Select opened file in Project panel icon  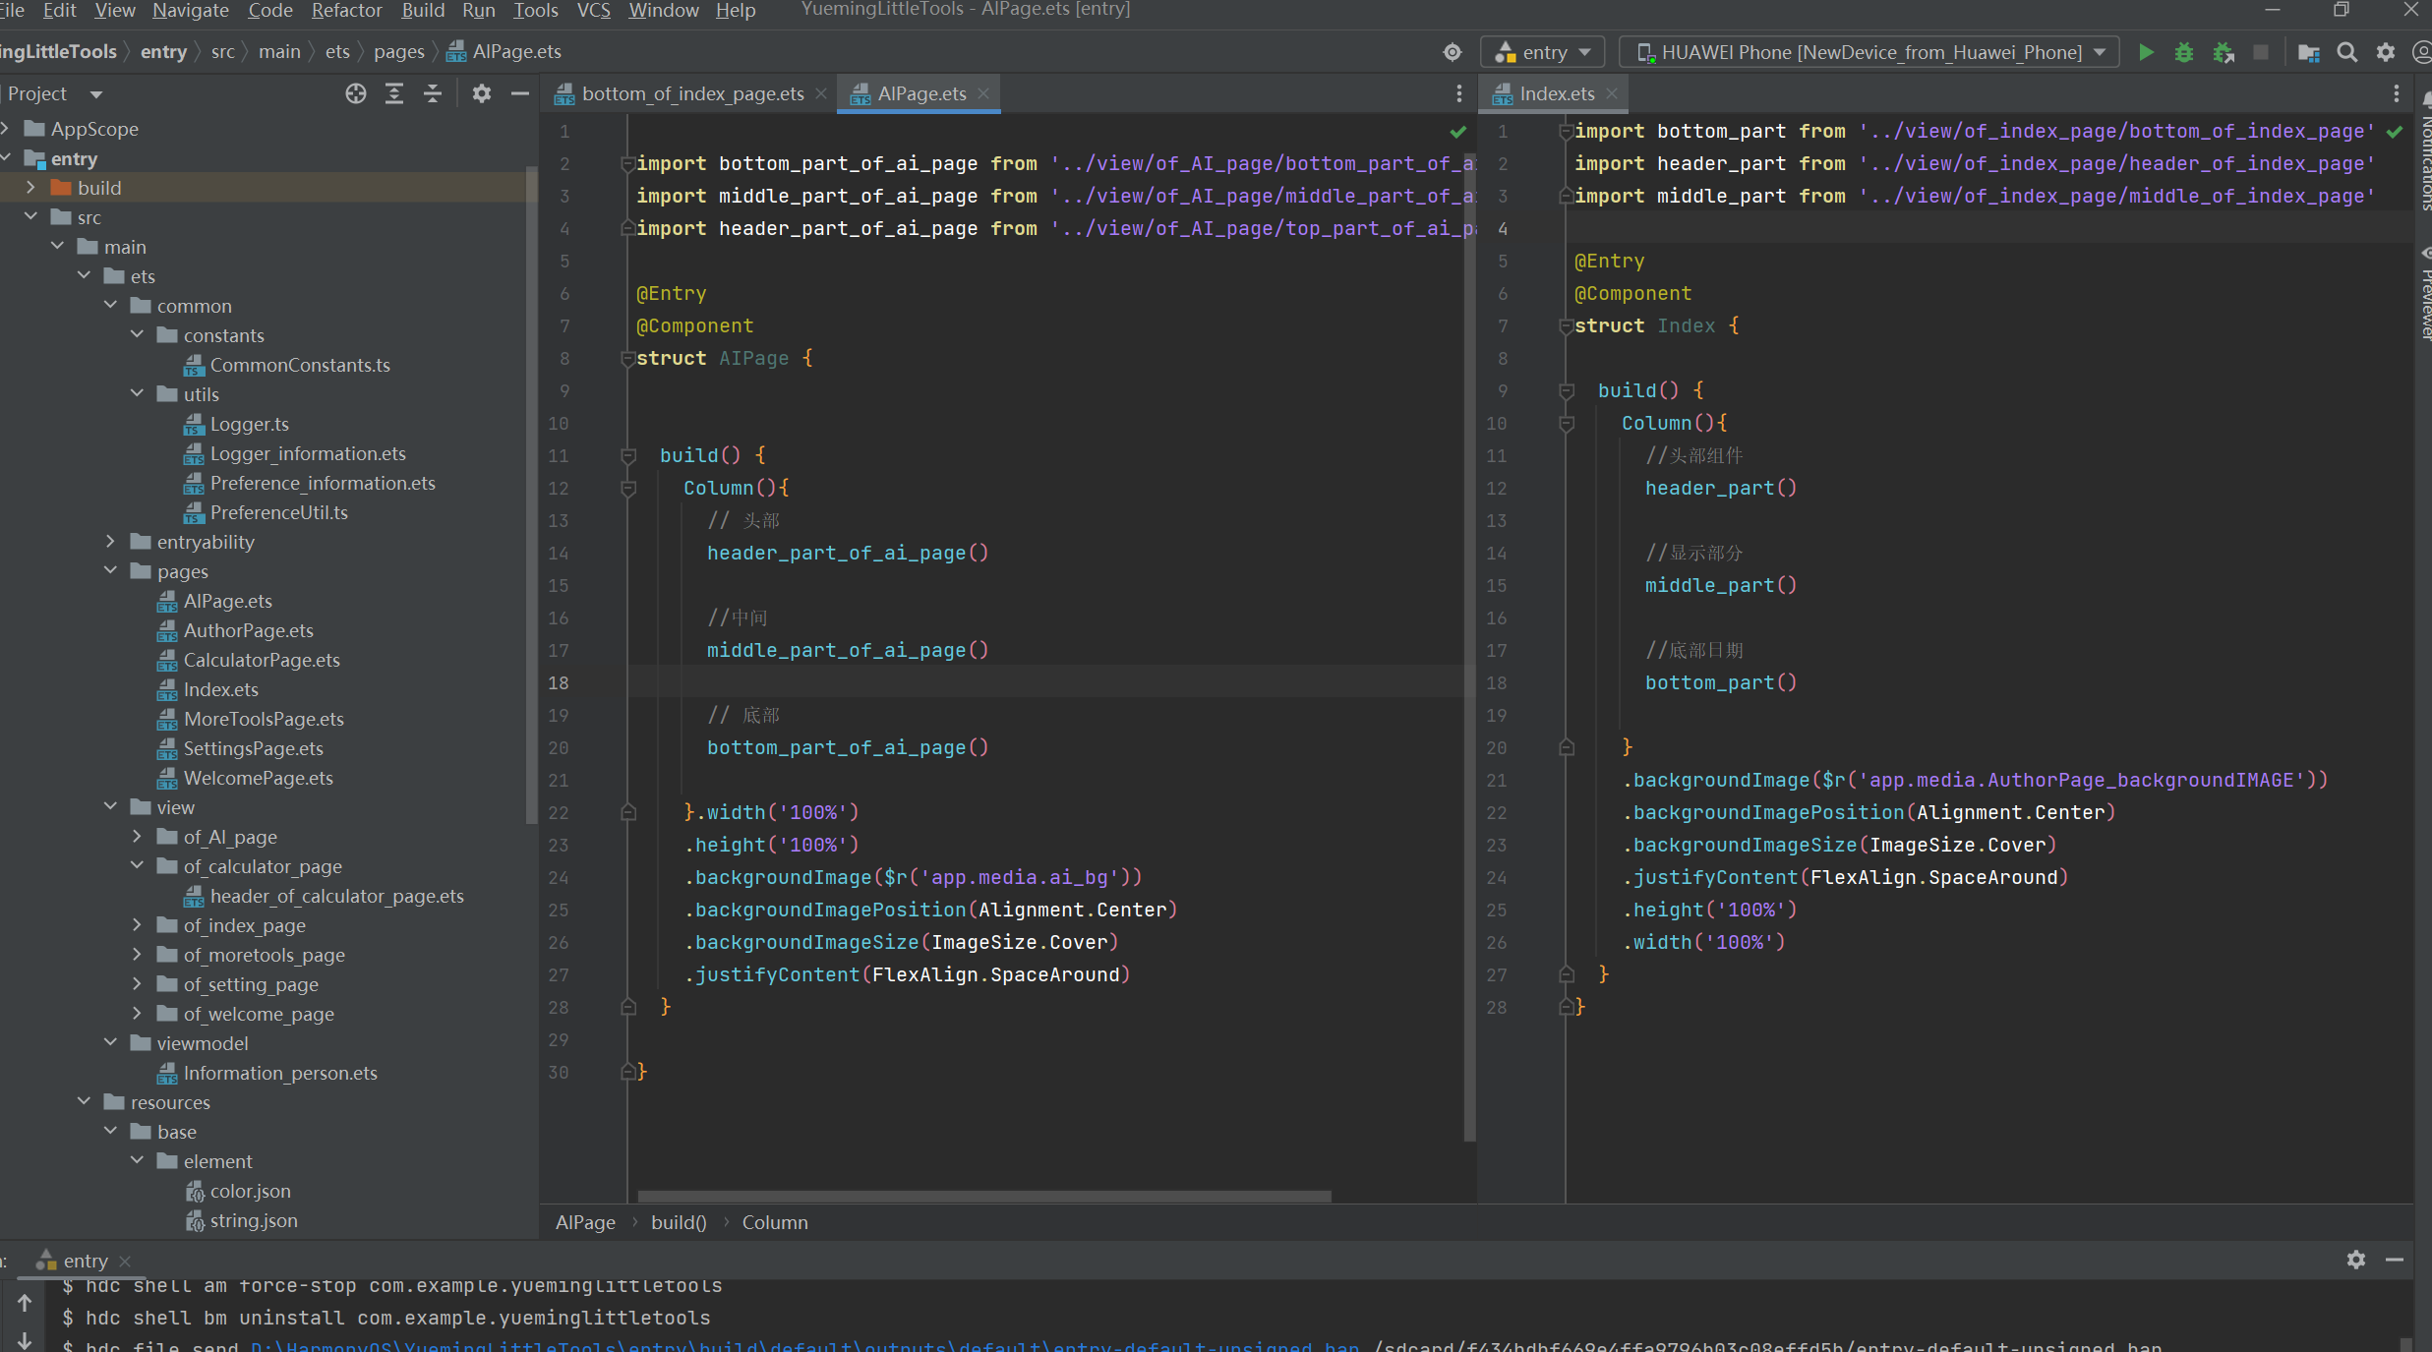point(356,93)
